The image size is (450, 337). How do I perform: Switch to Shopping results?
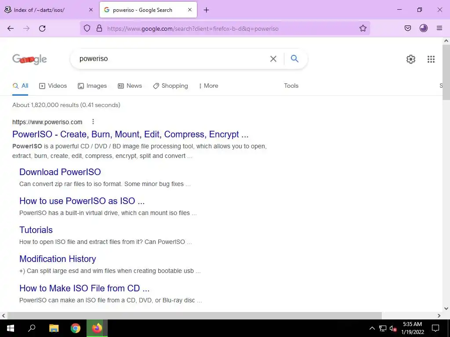click(x=171, y=86)
